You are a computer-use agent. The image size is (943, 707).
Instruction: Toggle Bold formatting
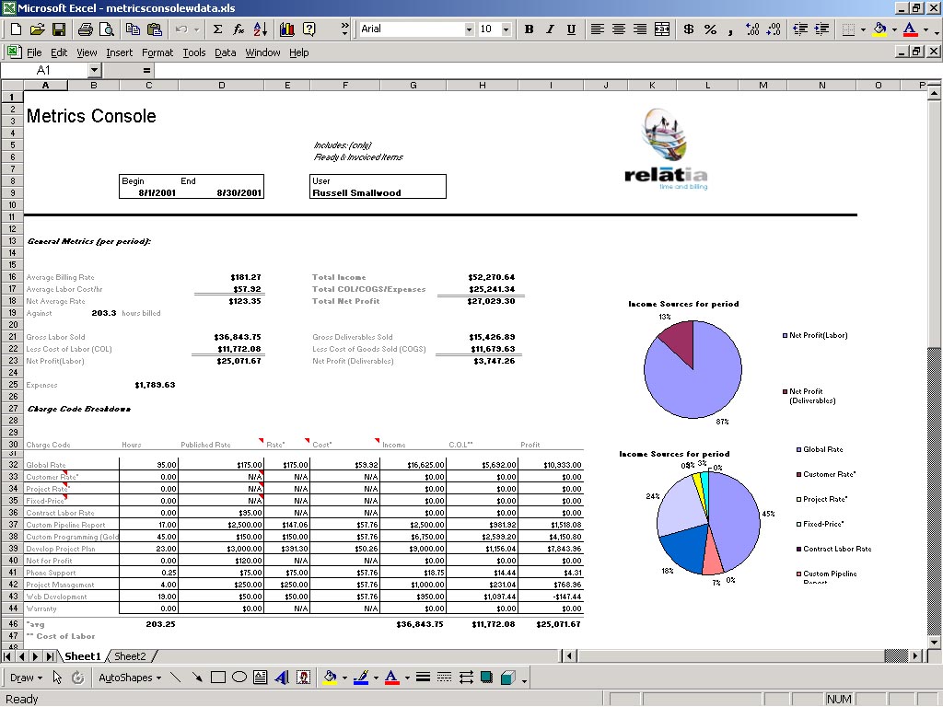point(529,29)
